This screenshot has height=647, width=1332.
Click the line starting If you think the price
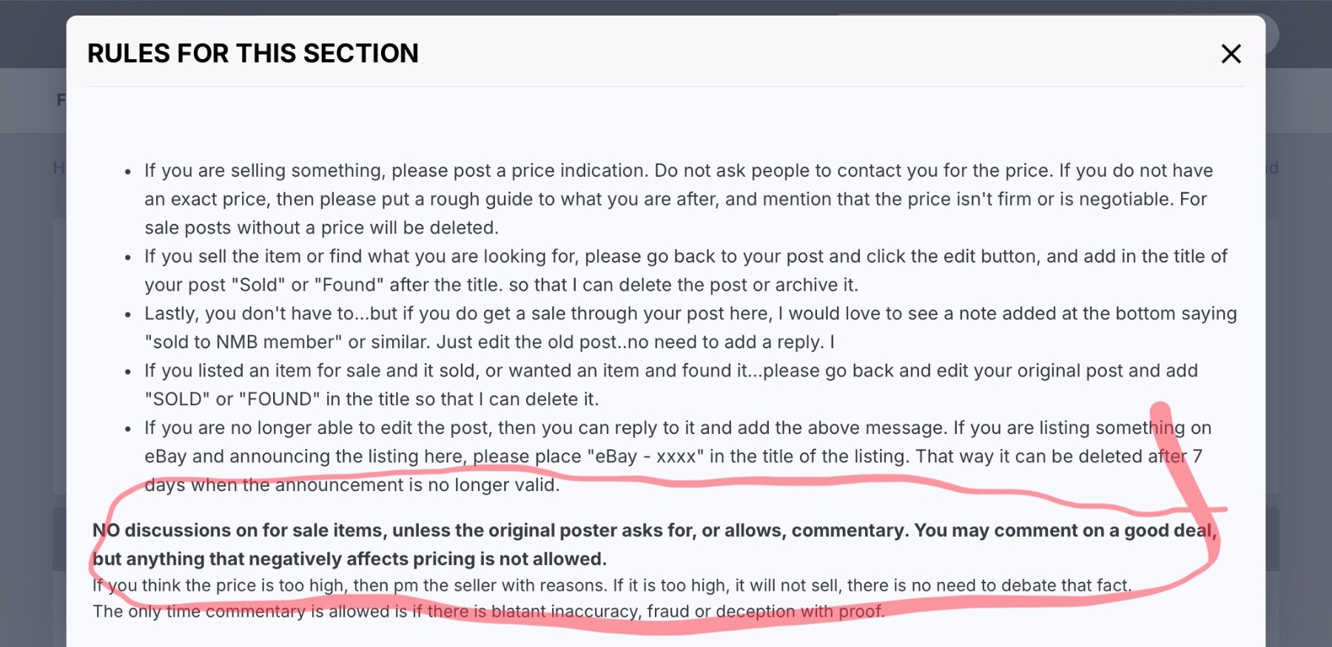[x=612, y=586]
